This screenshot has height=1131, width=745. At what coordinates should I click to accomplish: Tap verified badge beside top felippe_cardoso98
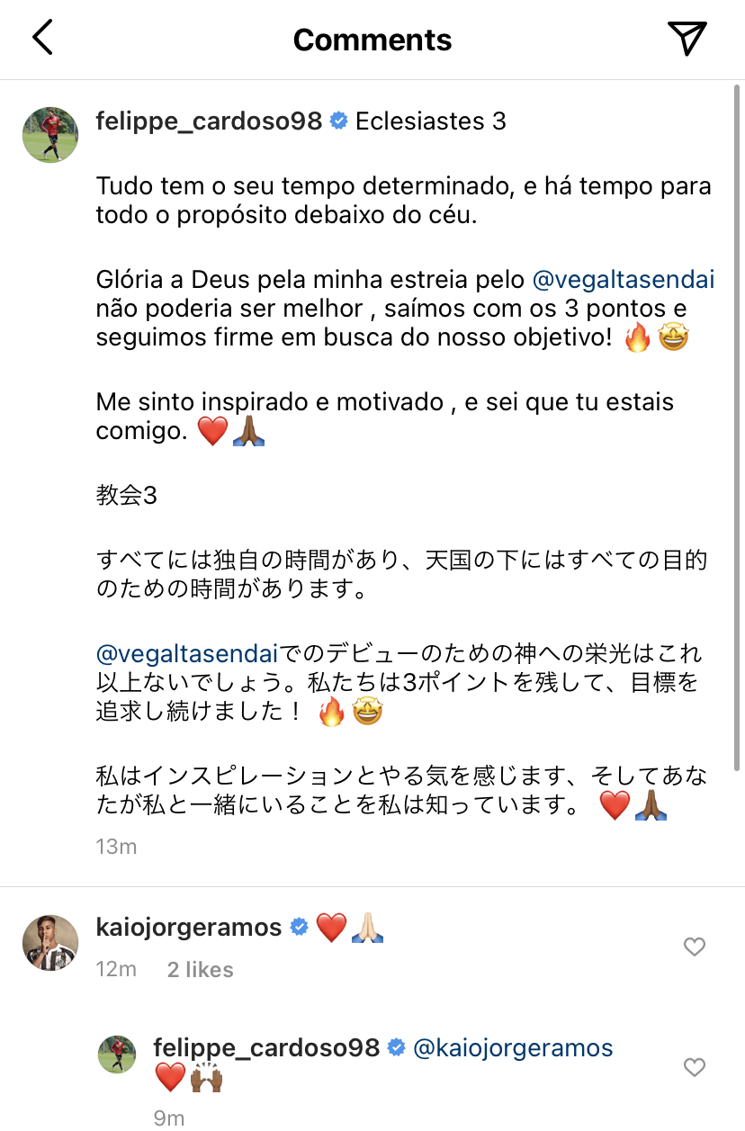[x=339, y=121]
